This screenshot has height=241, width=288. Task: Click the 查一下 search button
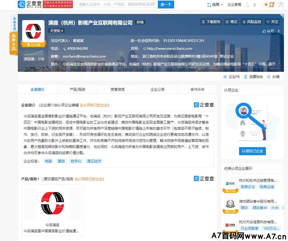[x=166, y=5]
